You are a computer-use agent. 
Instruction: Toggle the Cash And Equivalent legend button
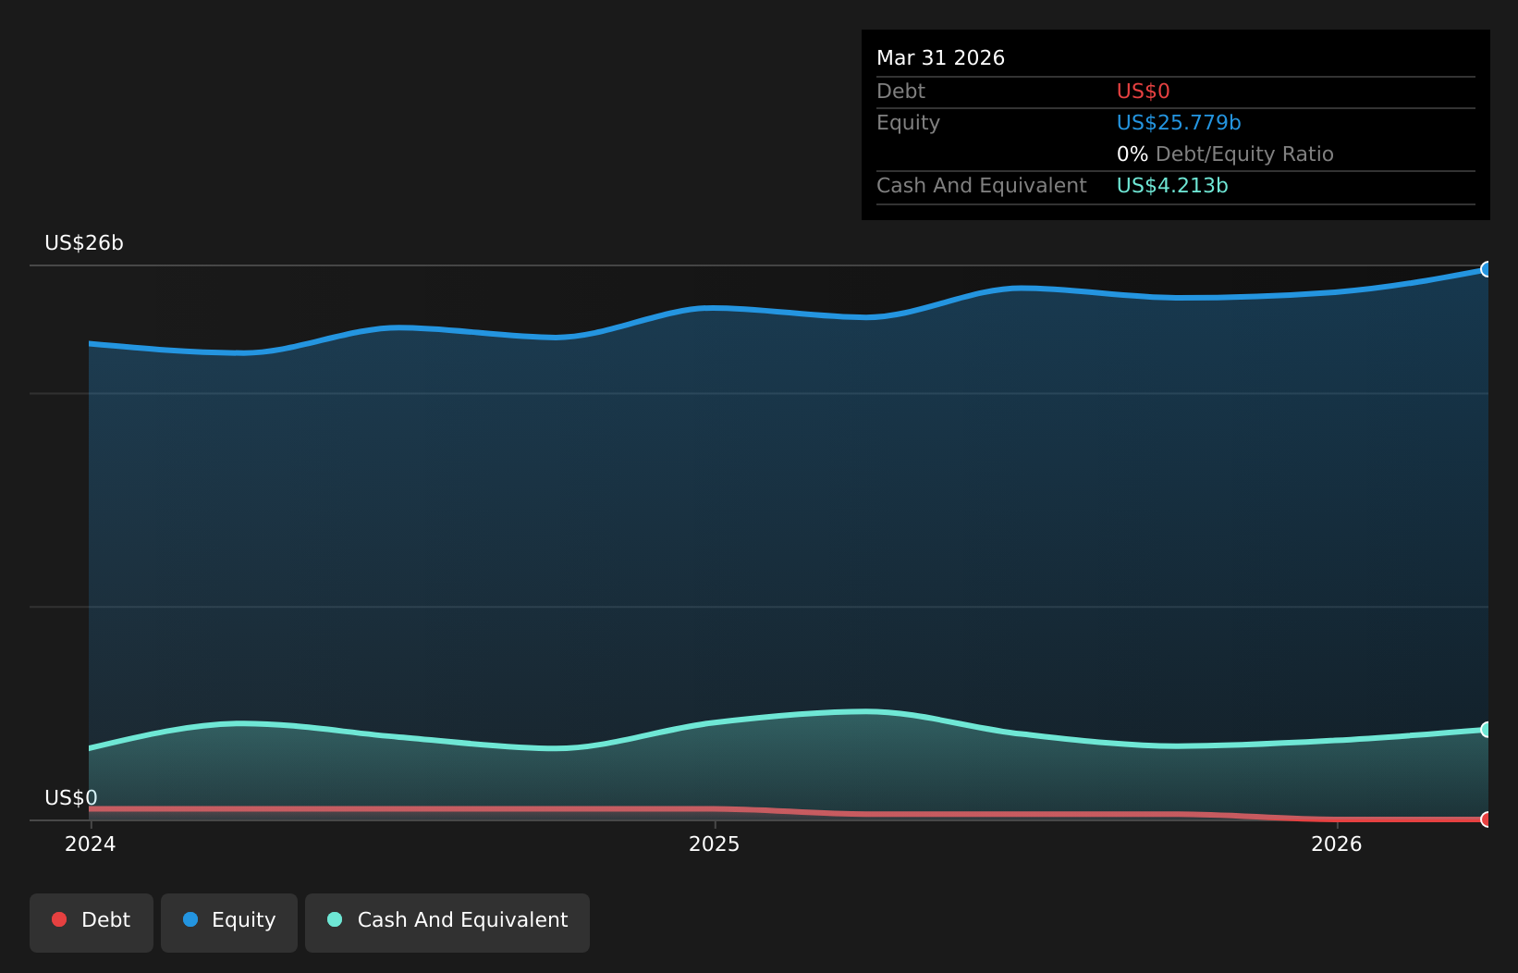click(x=447, y=922)
